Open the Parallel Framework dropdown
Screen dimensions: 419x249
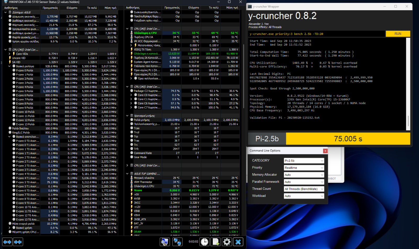(304, 182)
